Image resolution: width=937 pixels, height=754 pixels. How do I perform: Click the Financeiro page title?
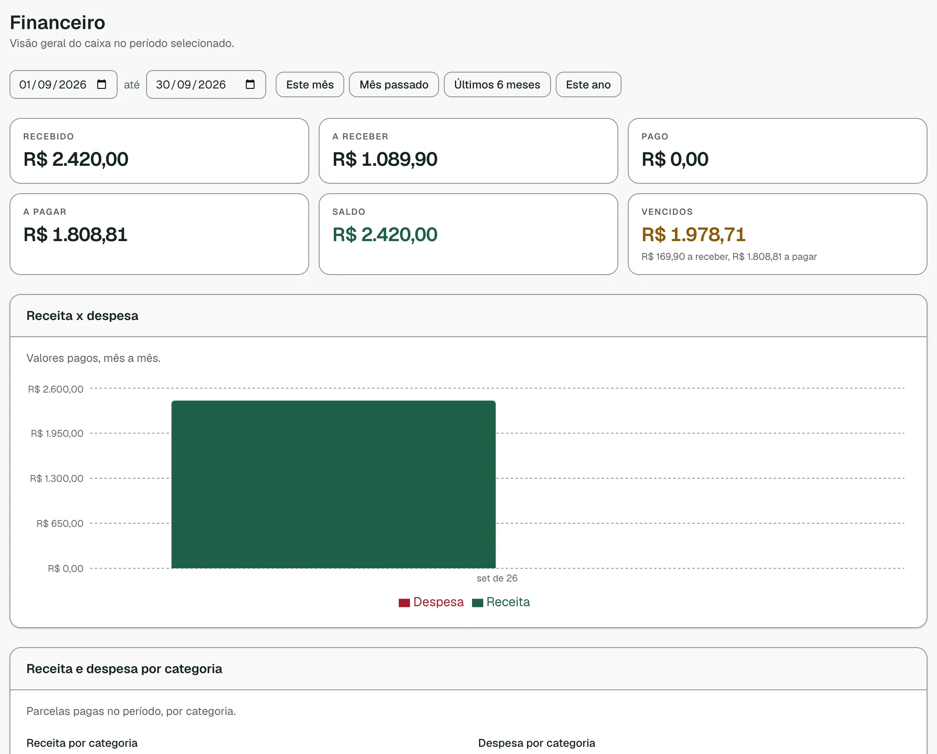[57, 23]
